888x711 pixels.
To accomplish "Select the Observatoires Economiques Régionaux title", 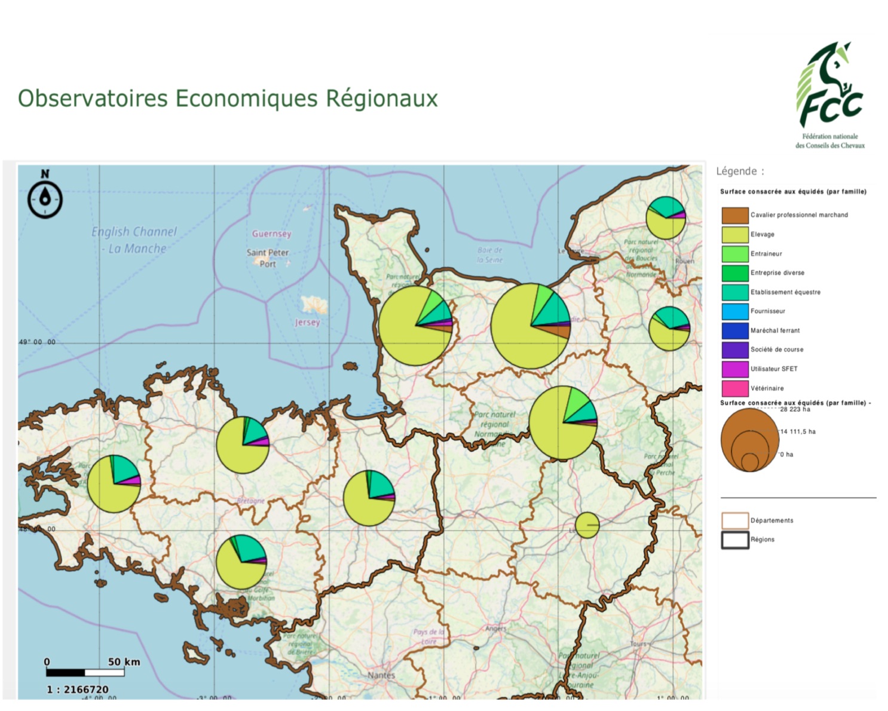I will click(x=228, y=99).
